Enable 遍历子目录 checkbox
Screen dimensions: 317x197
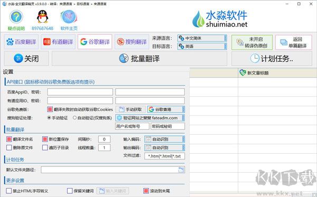[45, 147]
